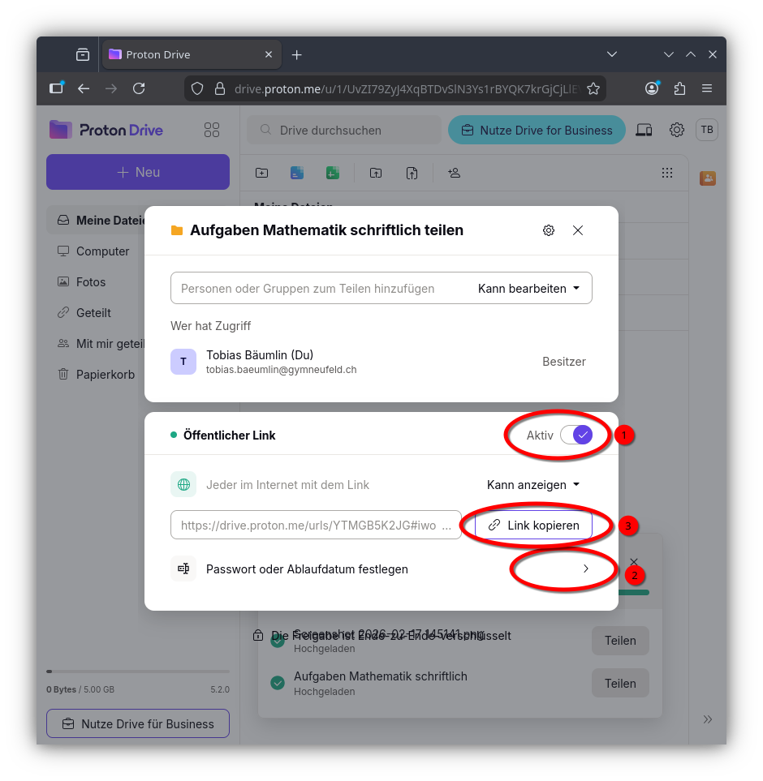763x781 pixels.
Task: Bookmark this page with star icon
Action: tap(593, 88)
